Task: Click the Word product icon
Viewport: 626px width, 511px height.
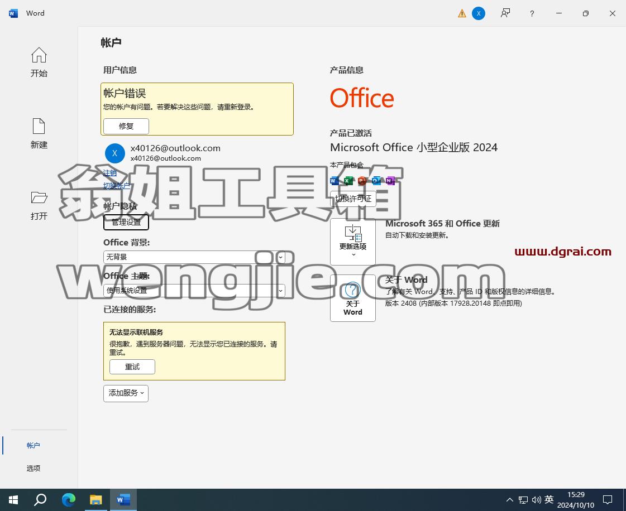Action: click(334, 181)
